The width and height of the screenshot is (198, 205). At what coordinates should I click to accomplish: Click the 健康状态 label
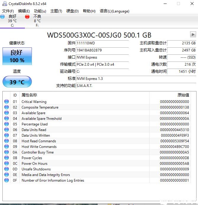click(17, 43)
